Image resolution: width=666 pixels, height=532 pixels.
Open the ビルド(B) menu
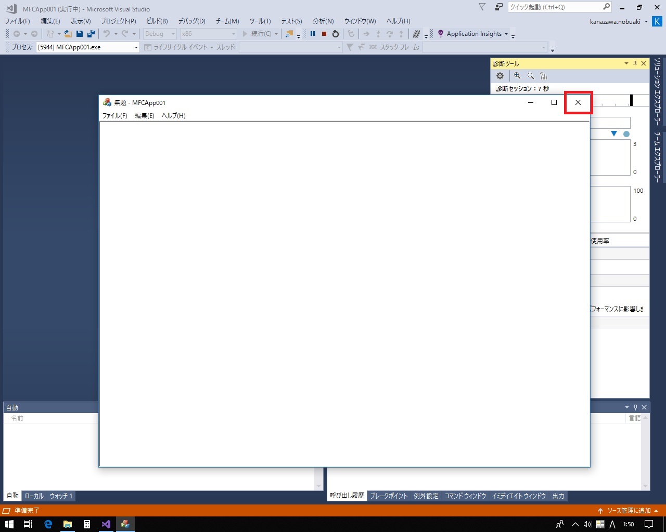pyautogui.click(x=157, y=21)
